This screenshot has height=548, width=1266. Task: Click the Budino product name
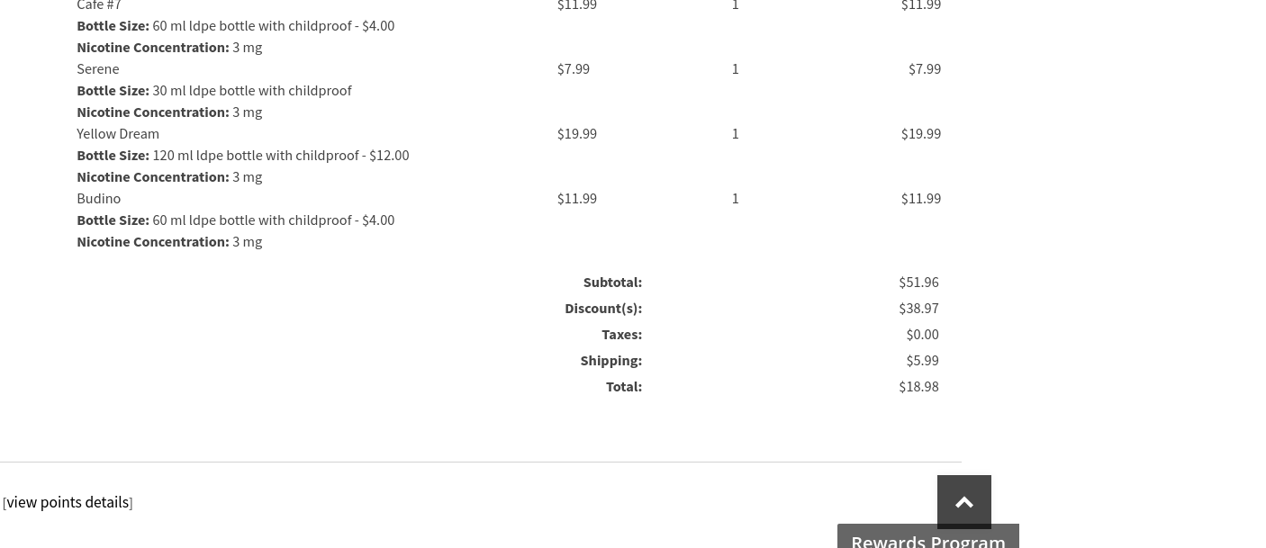tap(98, 198)
